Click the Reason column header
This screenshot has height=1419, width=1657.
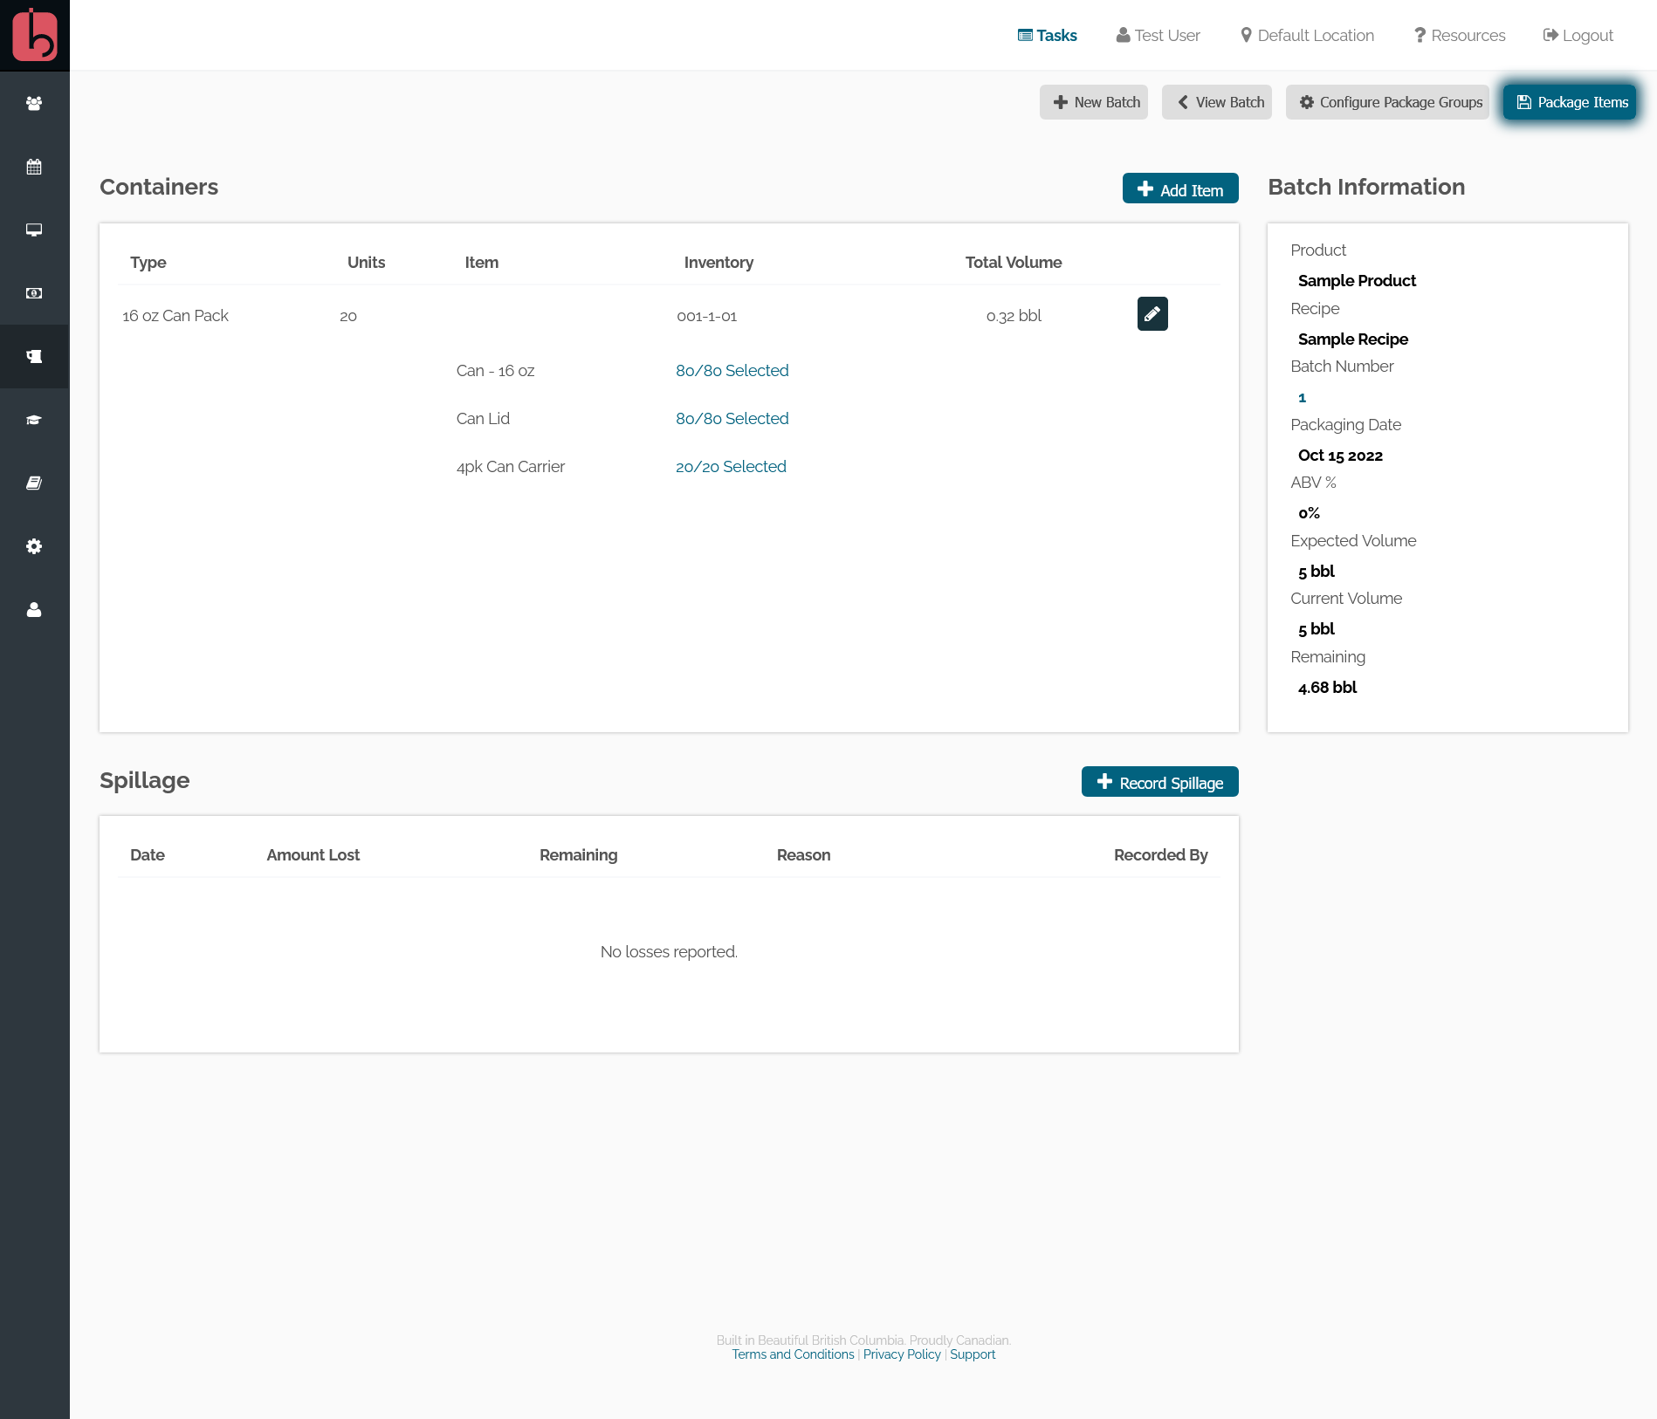803,854
